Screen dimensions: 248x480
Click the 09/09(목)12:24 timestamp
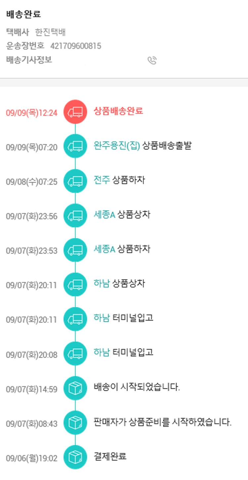[x=31, y=113]
